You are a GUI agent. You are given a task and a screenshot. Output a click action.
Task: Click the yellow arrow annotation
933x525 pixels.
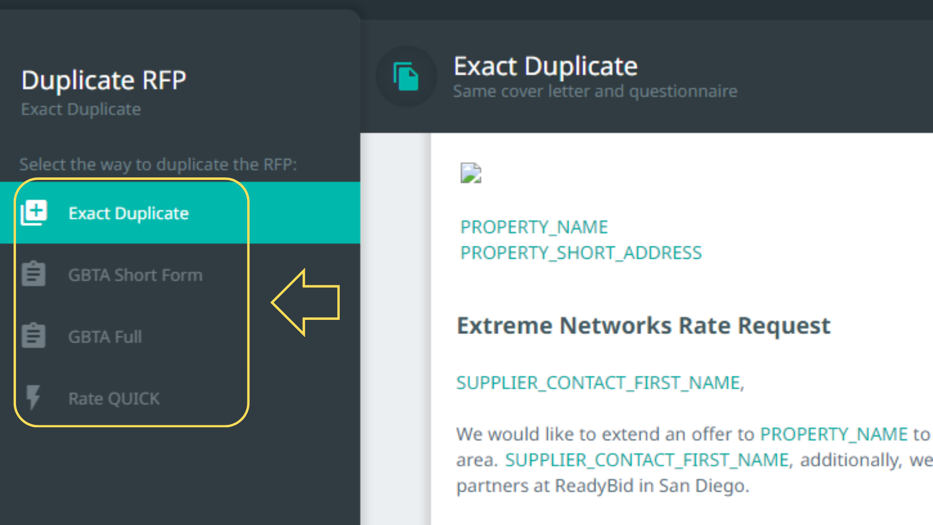pos(306,302)
